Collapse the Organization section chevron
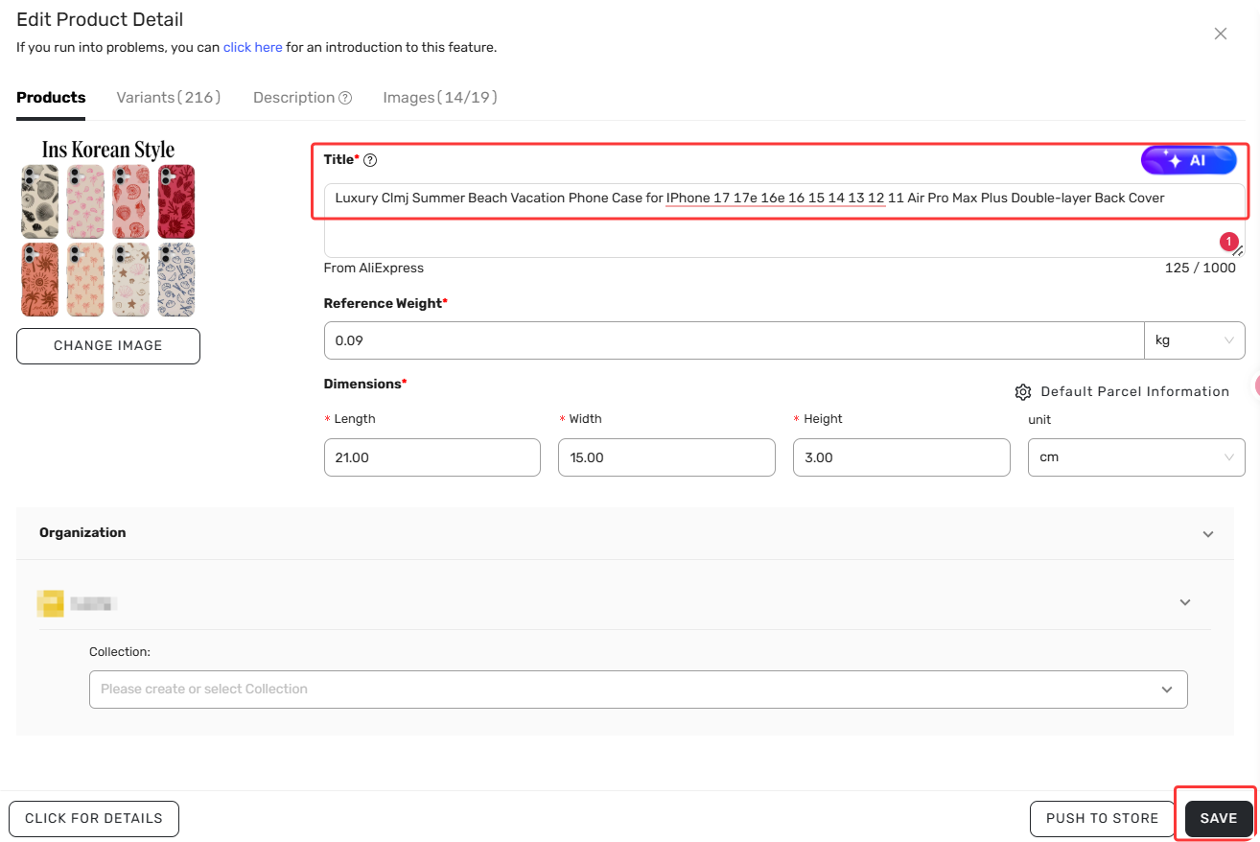 click(1208, 534)
